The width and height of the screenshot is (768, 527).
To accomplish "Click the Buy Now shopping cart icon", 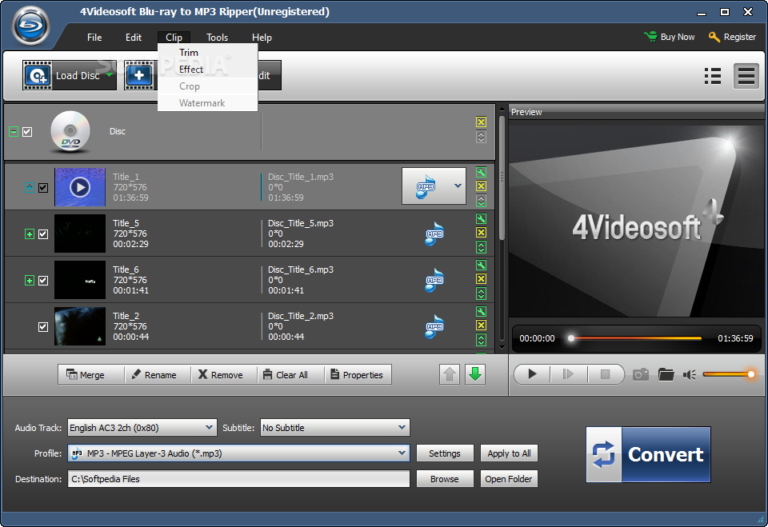I will click(651, 37).
